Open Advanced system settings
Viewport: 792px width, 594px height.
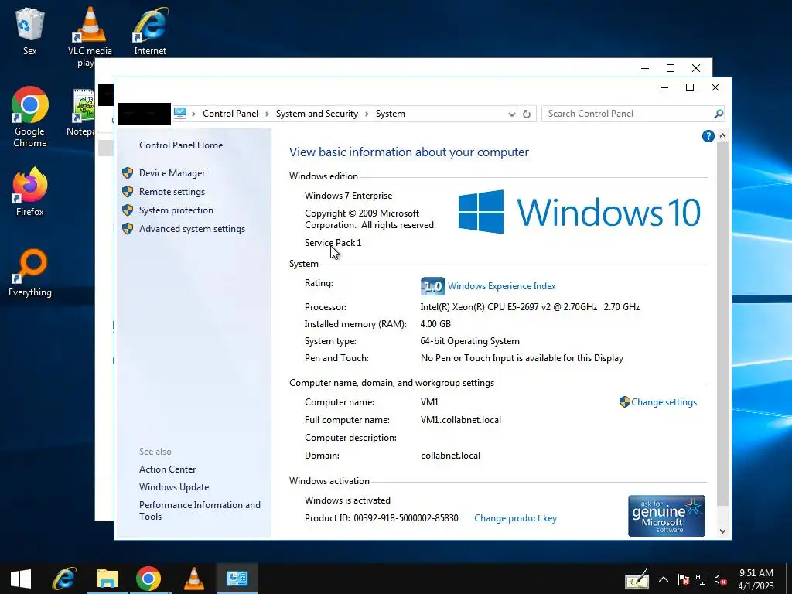pos(192,229)
